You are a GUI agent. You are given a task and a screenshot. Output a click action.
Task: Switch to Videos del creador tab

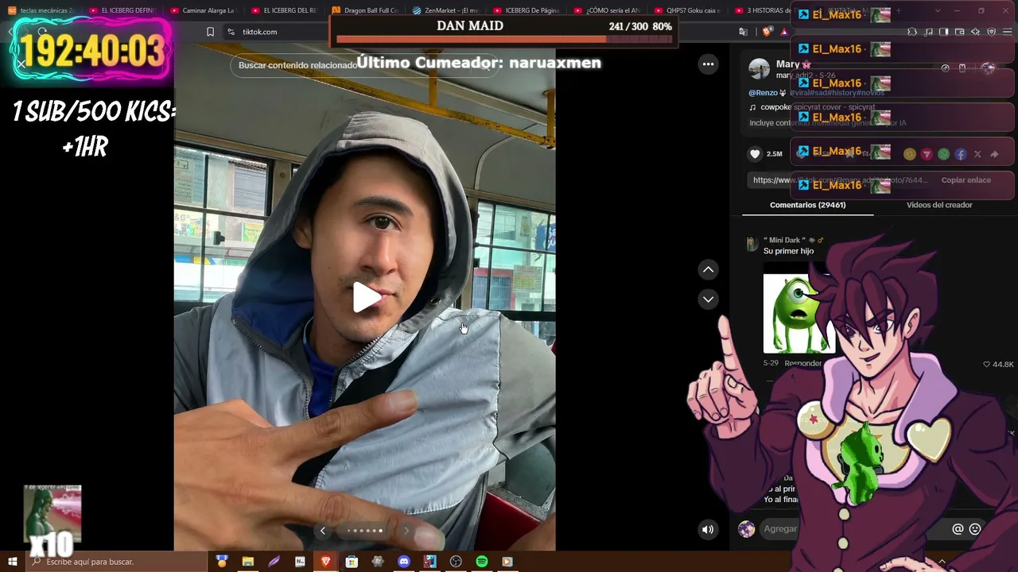(x=939, y=205)
